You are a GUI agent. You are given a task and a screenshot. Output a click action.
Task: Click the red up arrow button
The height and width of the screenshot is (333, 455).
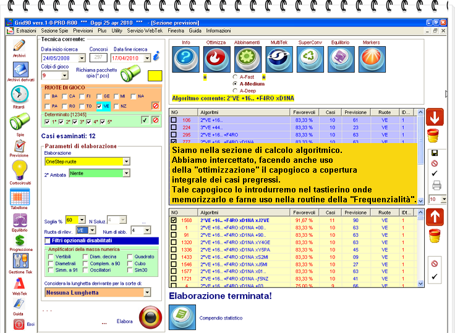(x=435, y=217)
